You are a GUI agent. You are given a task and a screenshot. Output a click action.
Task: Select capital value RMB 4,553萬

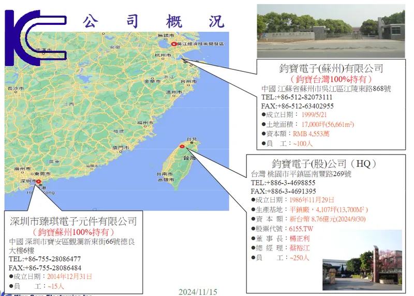coord(311,134)
